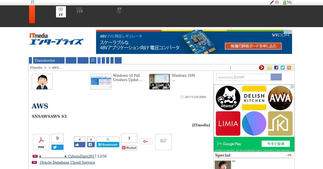Close the Vicor banner ad X

coord(290,32)
